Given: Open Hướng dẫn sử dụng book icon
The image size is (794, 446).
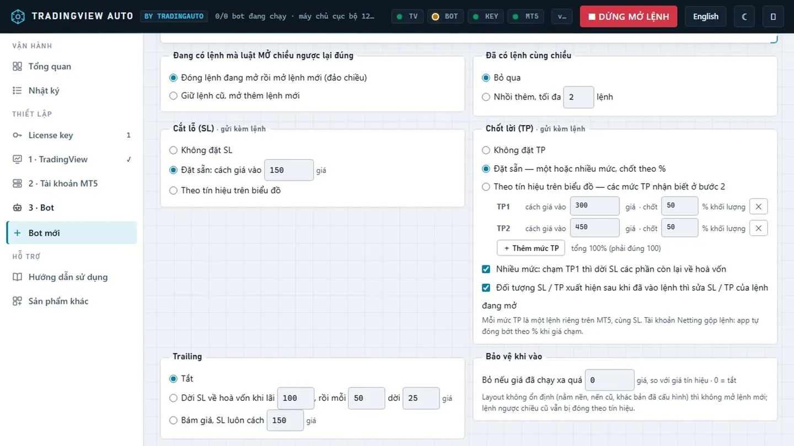Looking at the screenshot, I should [17, 277].
